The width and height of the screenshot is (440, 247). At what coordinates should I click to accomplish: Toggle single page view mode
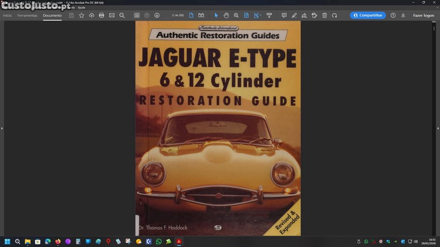pyautogui.click(x=191, y=15)
